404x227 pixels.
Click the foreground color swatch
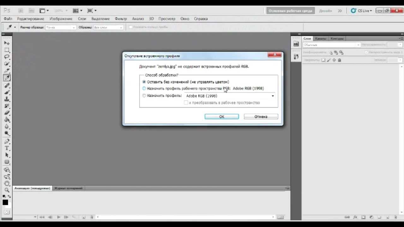pyautogui.click(x=5, y=203)
